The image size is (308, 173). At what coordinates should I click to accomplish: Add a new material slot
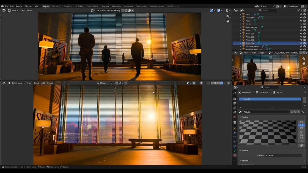pyautogui.click(x=305, y=98)
